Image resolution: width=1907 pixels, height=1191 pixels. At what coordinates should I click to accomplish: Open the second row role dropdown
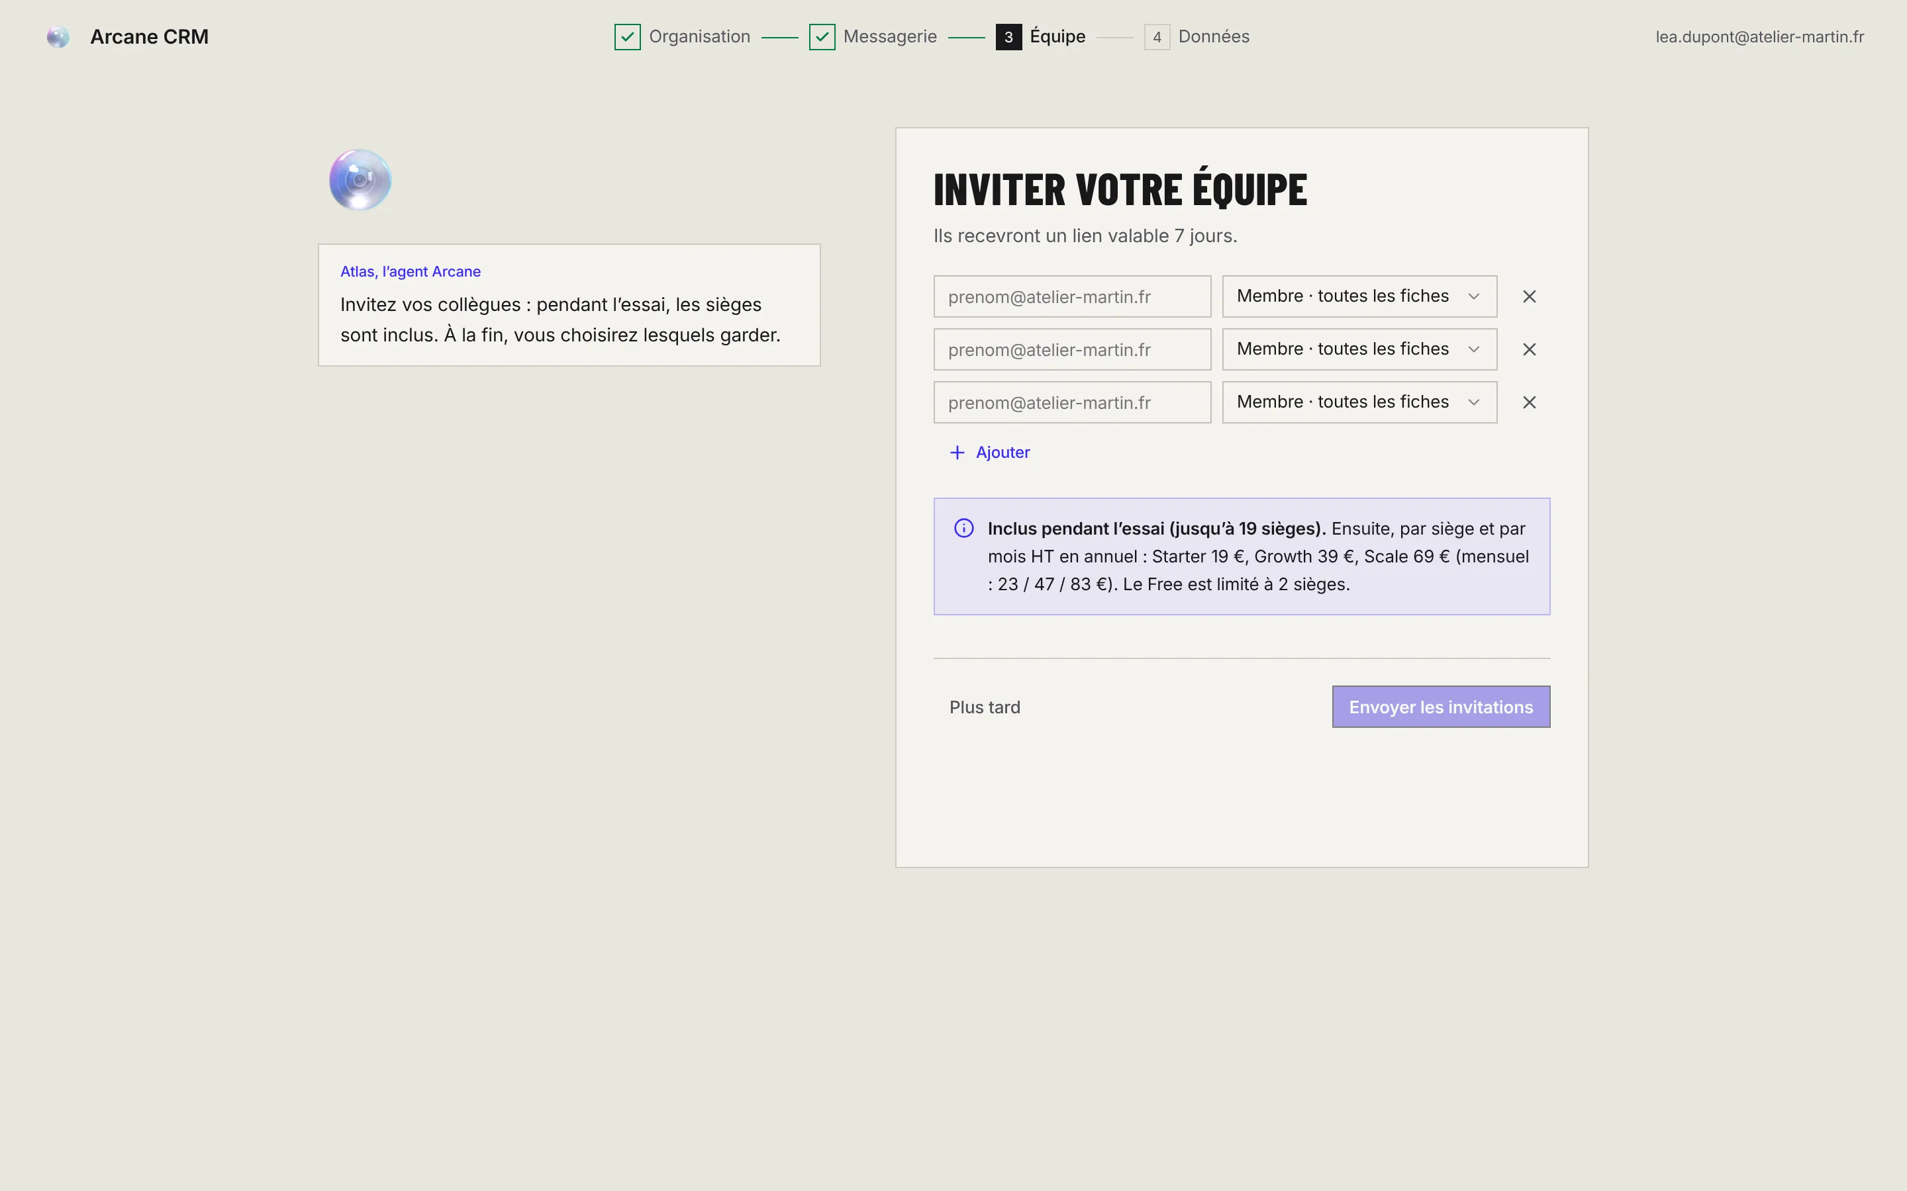coord(1359,349)
